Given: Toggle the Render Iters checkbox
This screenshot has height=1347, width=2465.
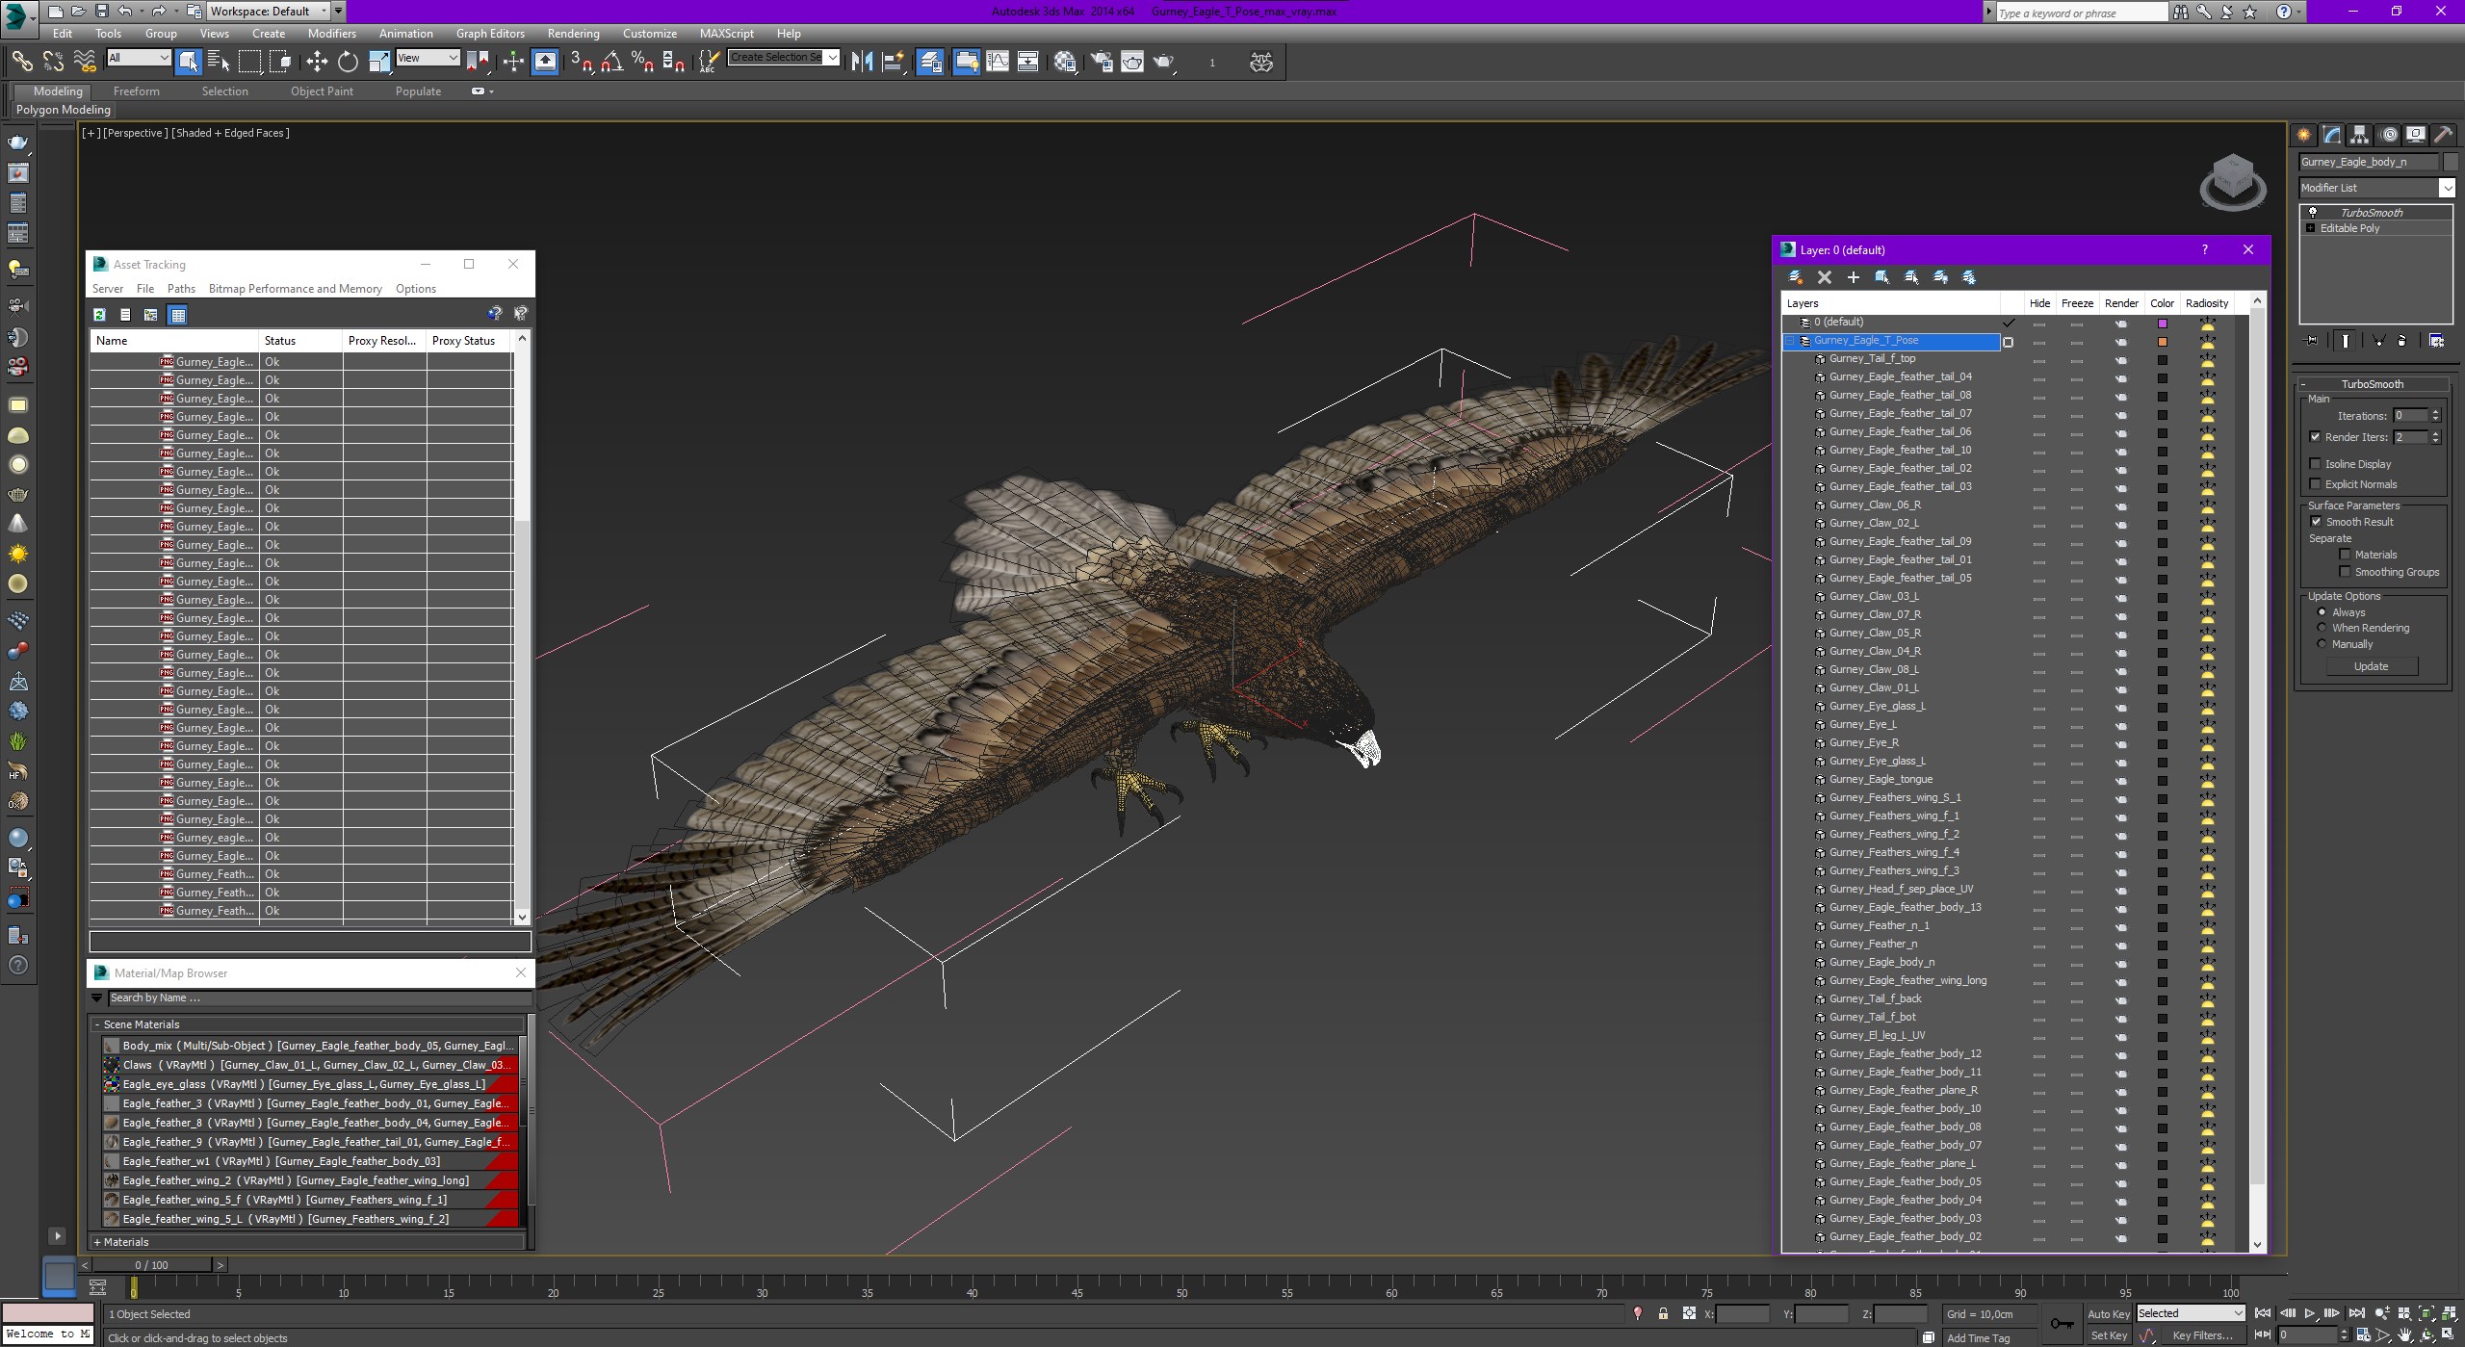Looking at the screenshot, I should tap(2316, 437).
